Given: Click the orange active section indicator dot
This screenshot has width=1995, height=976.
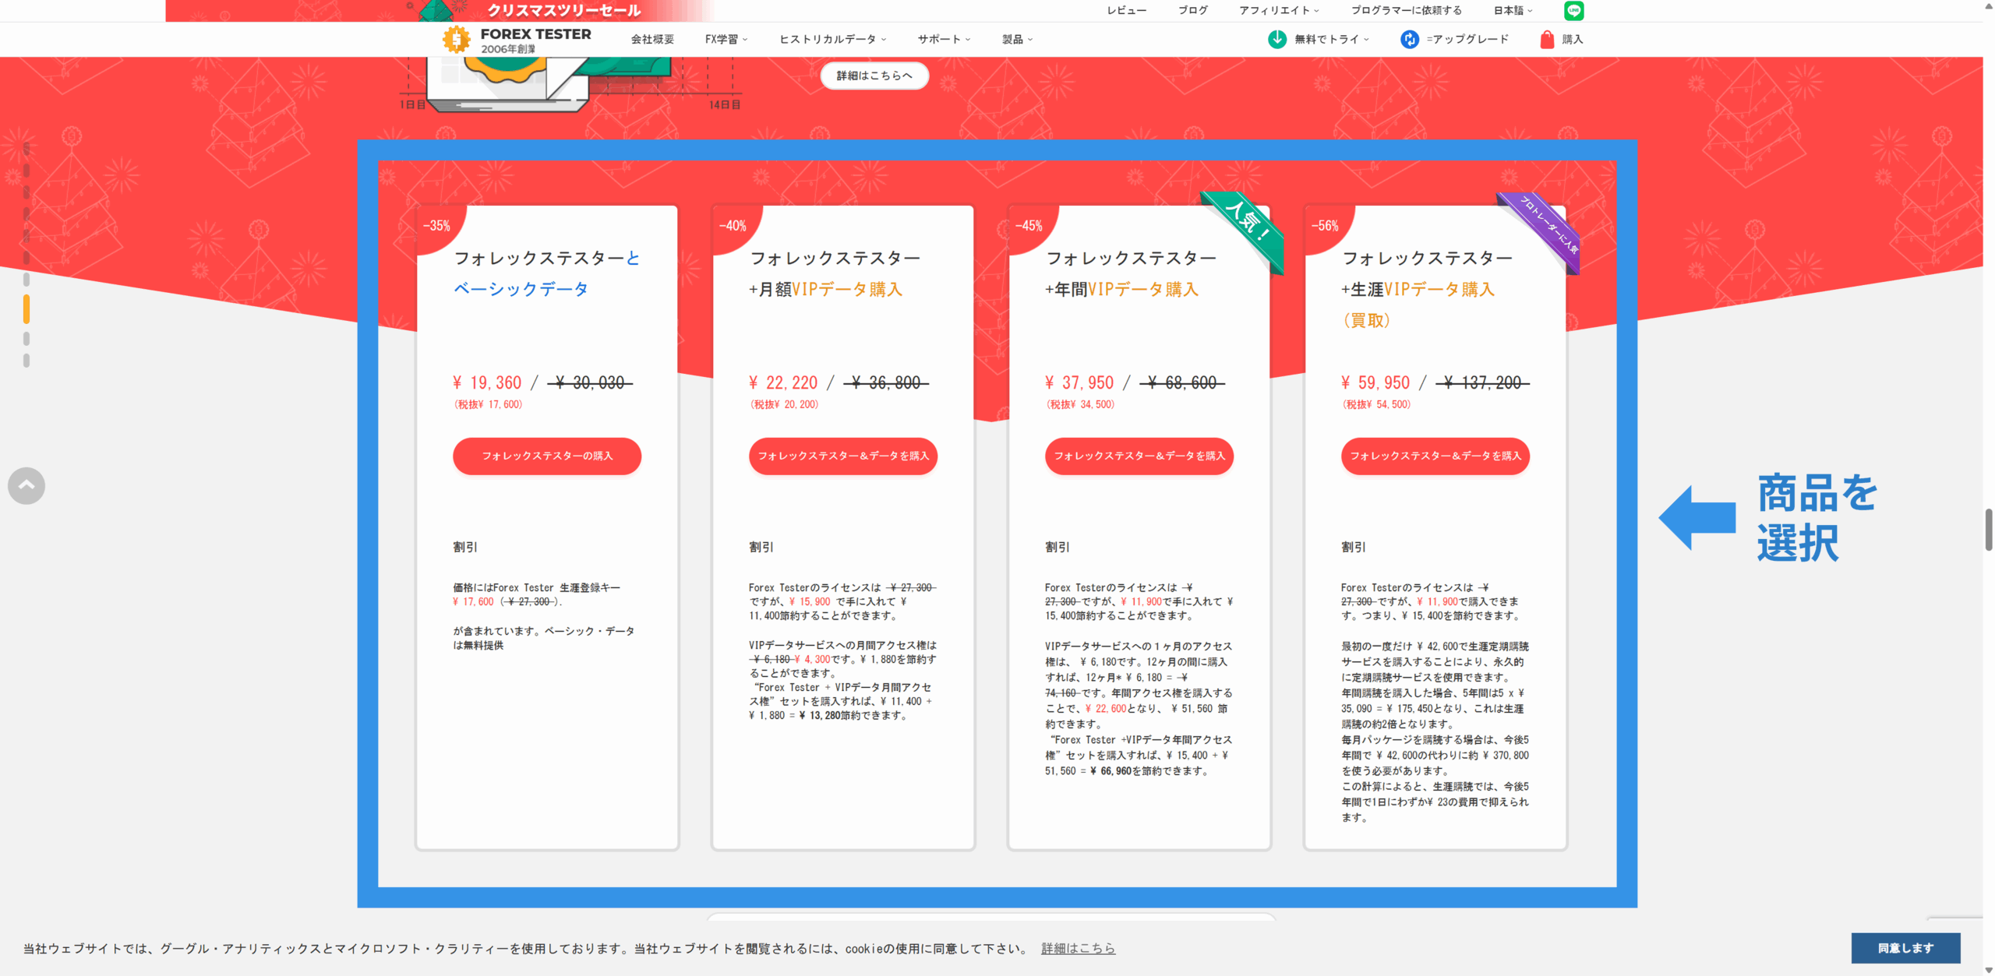Looking at the screenshot, I should click(26, 309).
